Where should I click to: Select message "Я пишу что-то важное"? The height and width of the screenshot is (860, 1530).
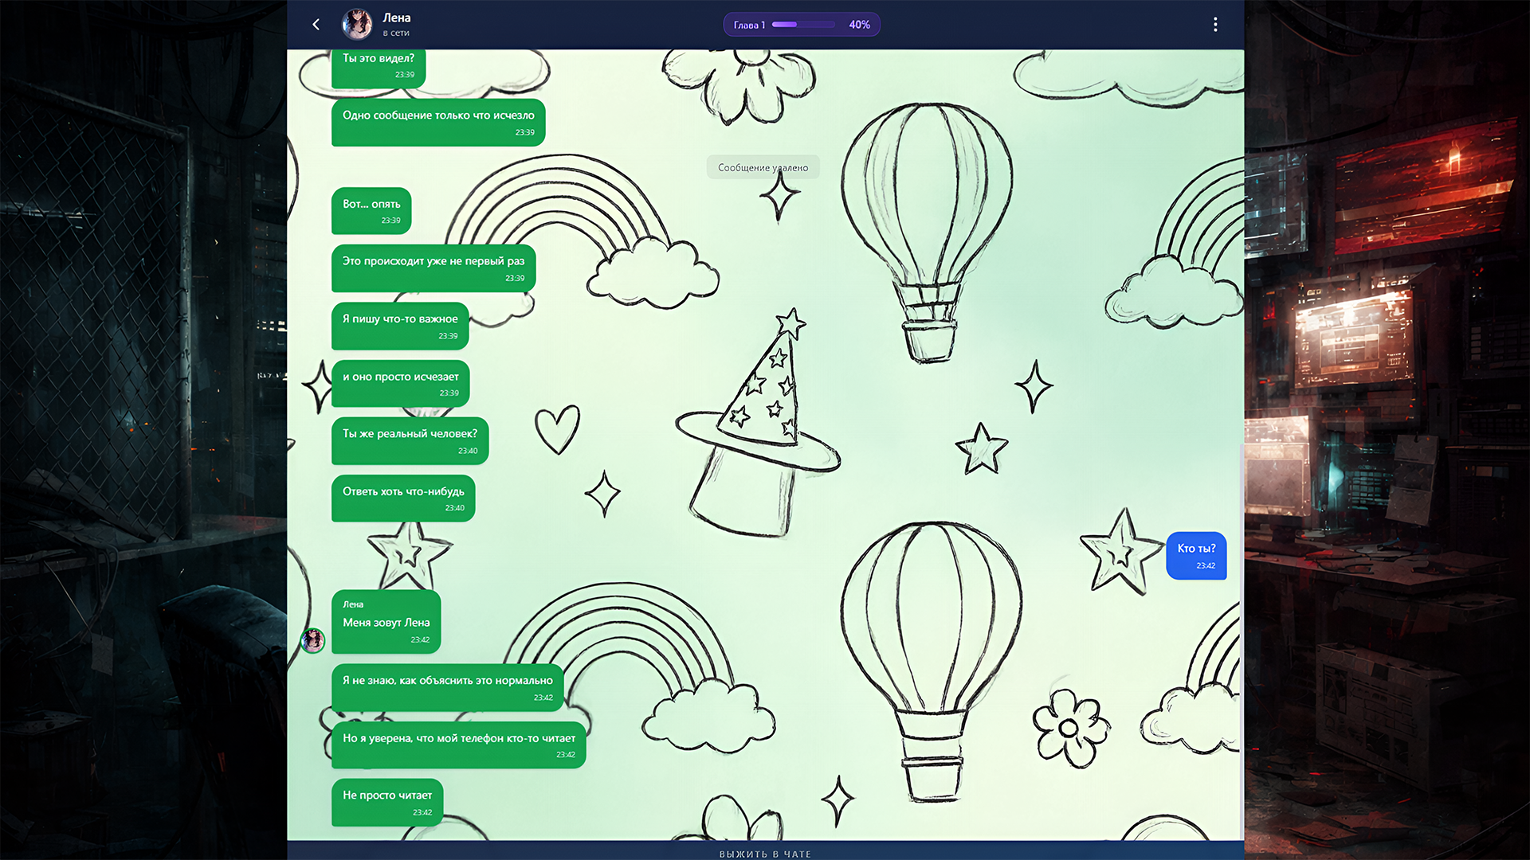tap(400, 326)
